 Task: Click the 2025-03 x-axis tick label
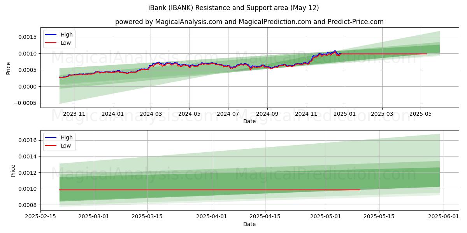(x=382, y=114)
